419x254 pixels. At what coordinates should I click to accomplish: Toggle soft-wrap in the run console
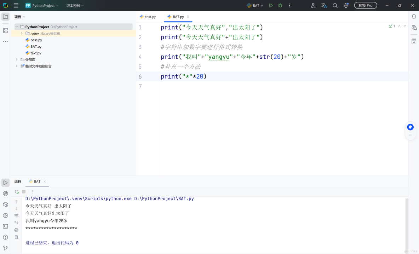click(16, 215)
